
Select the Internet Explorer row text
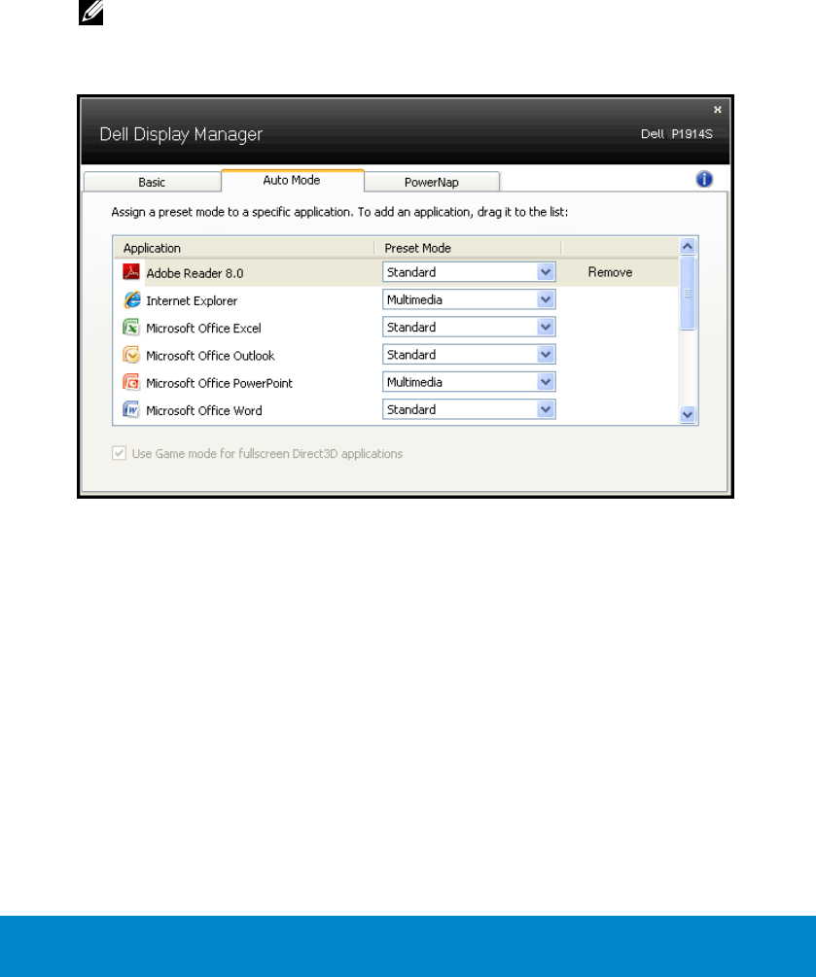(x=192, y=300)
